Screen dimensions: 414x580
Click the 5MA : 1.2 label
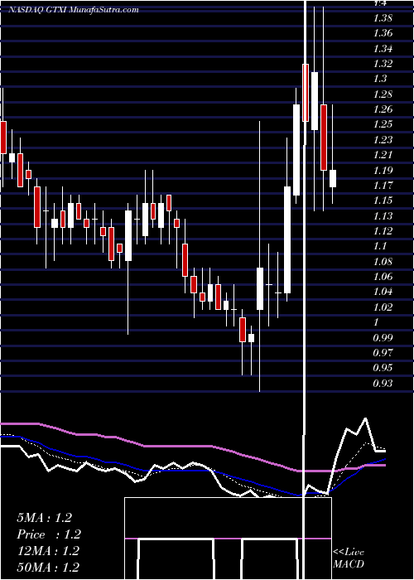click(x=44, y=518)
